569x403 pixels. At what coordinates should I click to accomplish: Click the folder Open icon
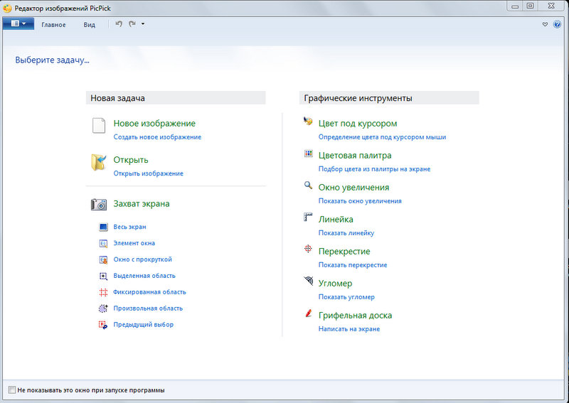[x=99, y=162]
